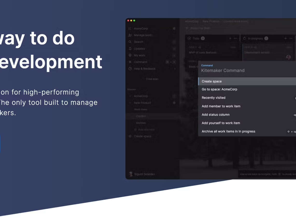296x222 pixels.
Task: Click the My work pin icon
Action: pos(130,55)
